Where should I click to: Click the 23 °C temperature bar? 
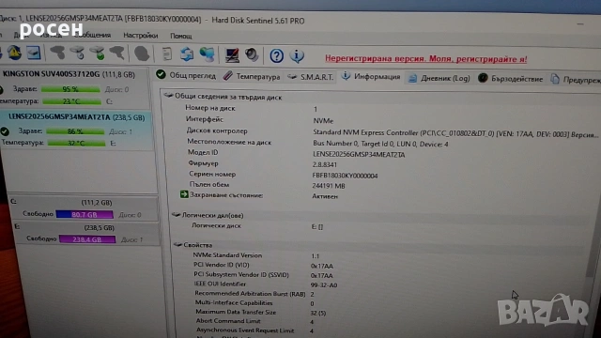(71, 101)
